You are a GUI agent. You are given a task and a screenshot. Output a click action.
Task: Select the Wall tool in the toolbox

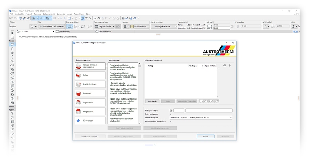coord(12,44)
